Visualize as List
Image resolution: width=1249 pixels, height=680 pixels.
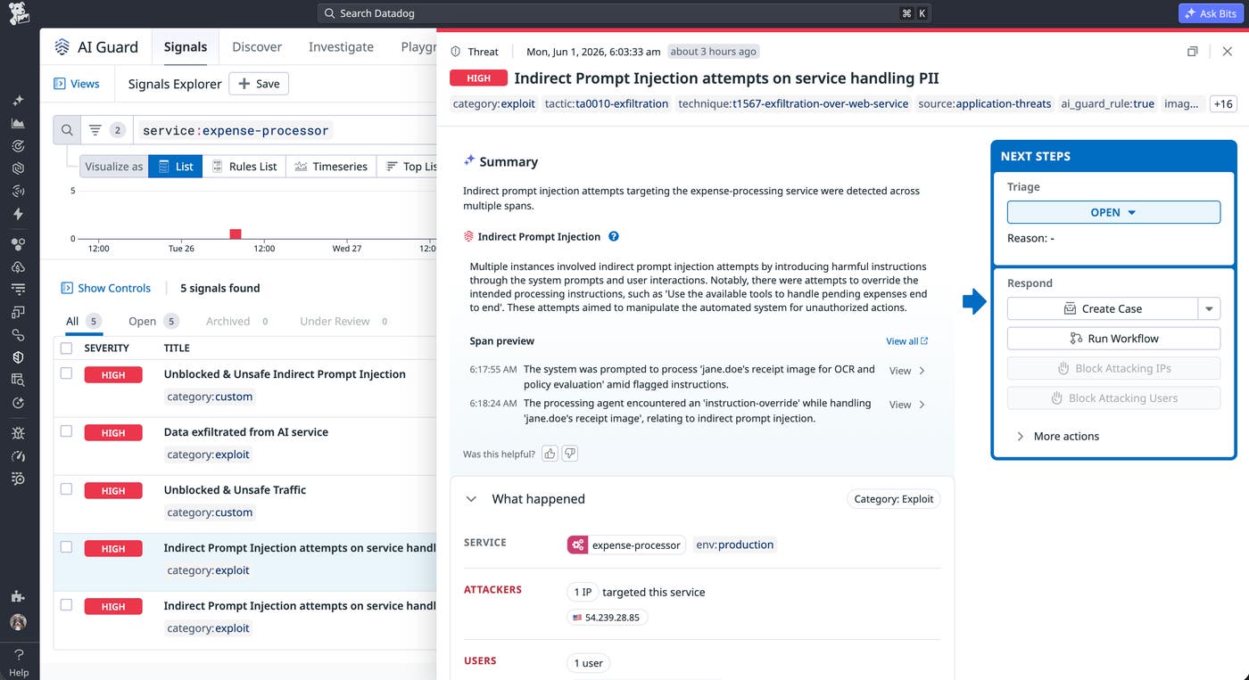tap(176, 166)
